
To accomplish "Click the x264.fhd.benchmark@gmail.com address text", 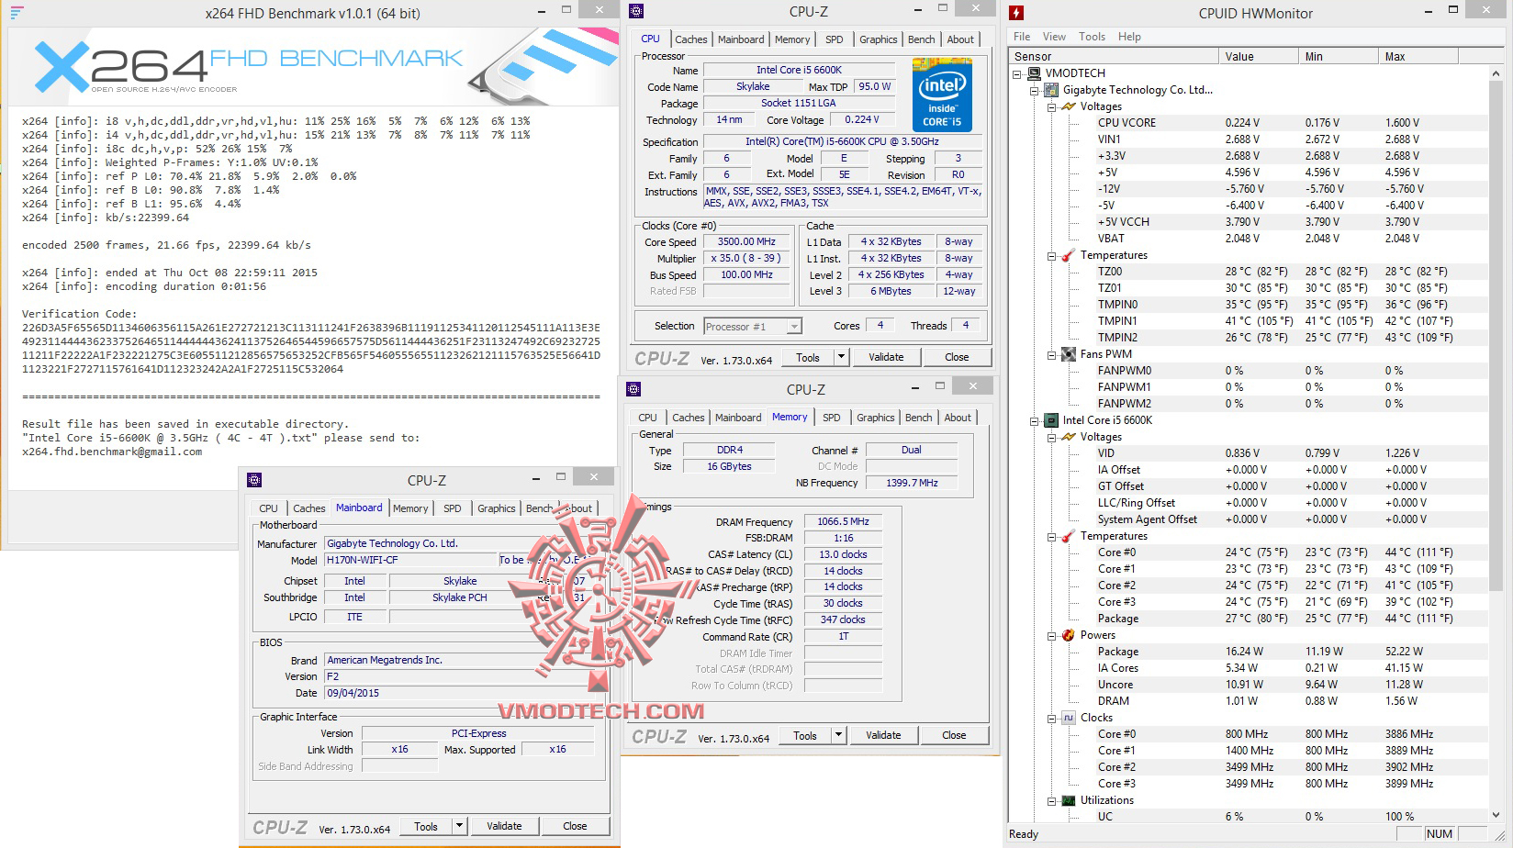I will coord(112,452).
